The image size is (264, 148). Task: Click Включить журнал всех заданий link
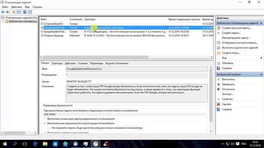coord(240,48)
